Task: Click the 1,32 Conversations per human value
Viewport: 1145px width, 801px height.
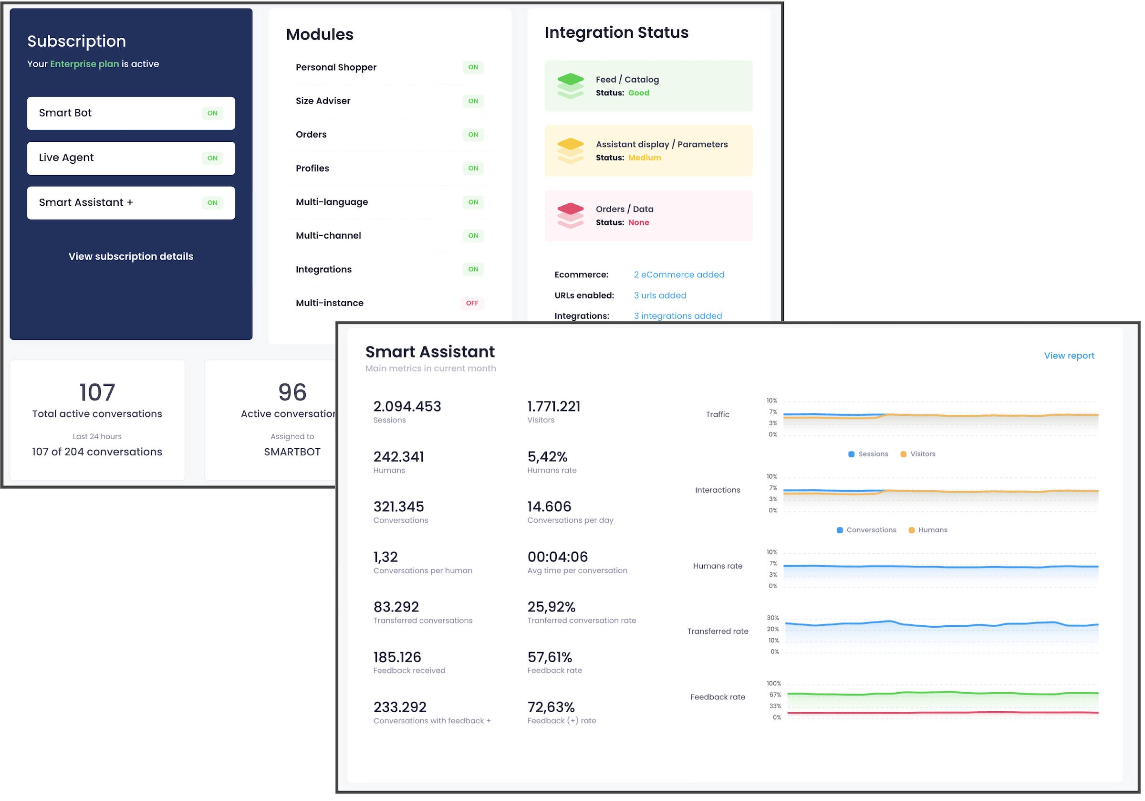Action: pos(385,557)
